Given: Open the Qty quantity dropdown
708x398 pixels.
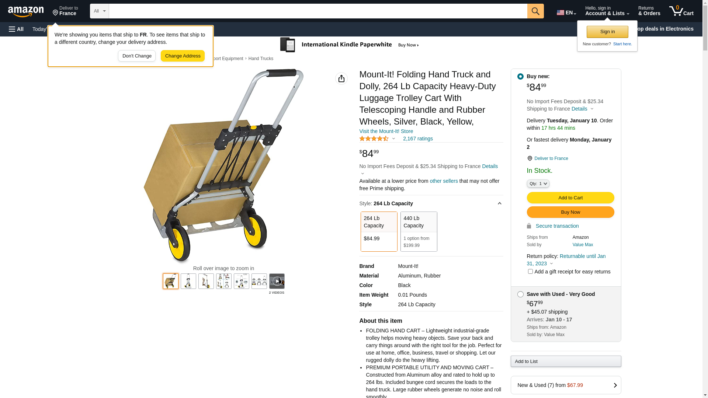Looking at the screenshot, I should [538, 184].
